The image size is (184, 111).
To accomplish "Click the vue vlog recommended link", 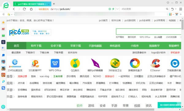I will pos(44,76).
